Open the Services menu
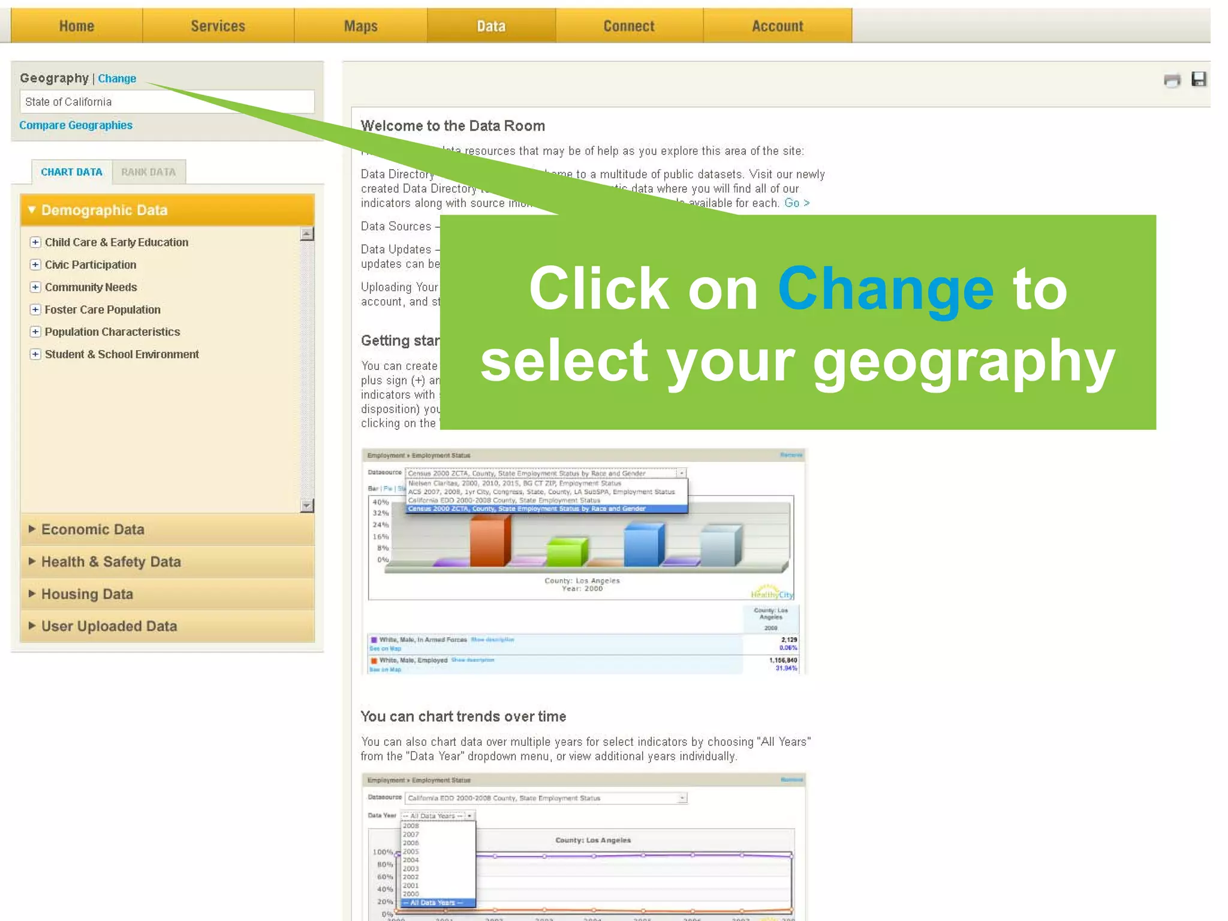This screenshot has width=1228, height=921. [x=218, y=26]
